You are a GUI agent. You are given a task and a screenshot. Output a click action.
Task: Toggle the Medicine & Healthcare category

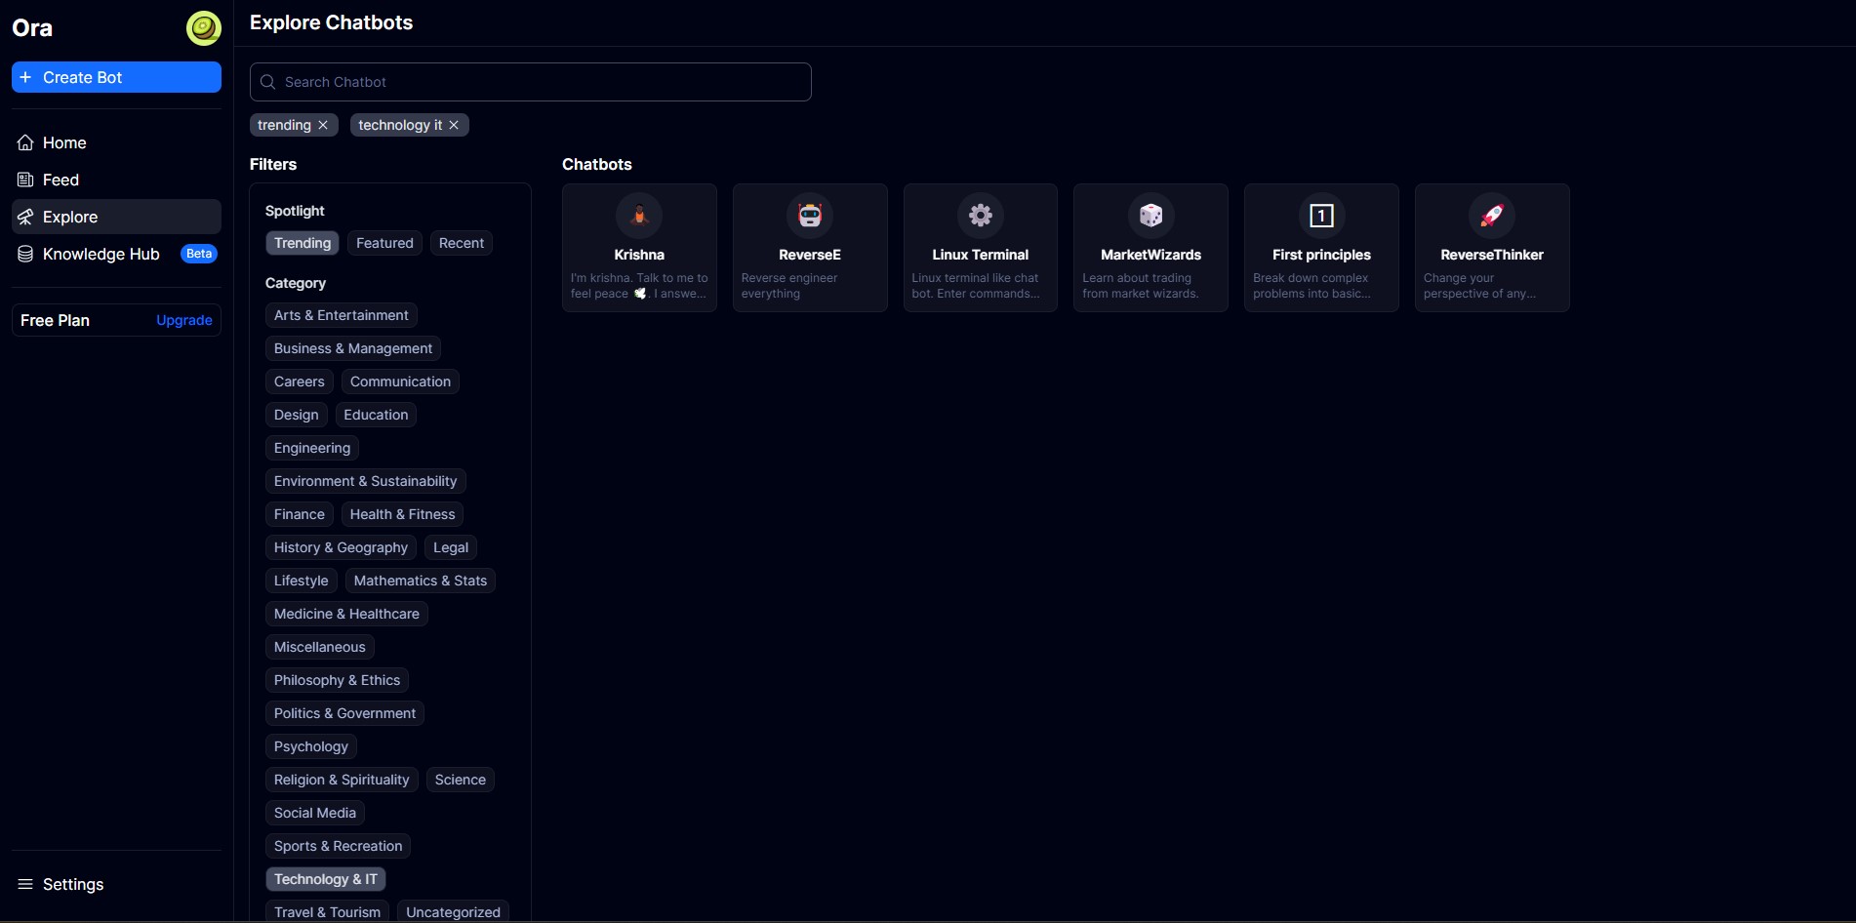click(x=346, y=614)
